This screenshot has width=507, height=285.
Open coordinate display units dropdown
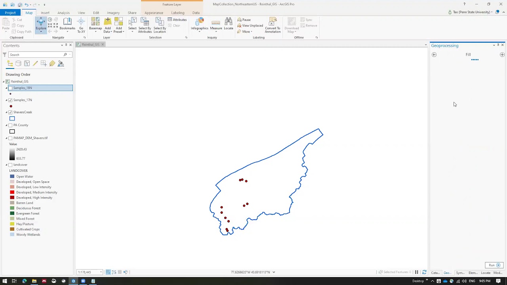point(274,272)
